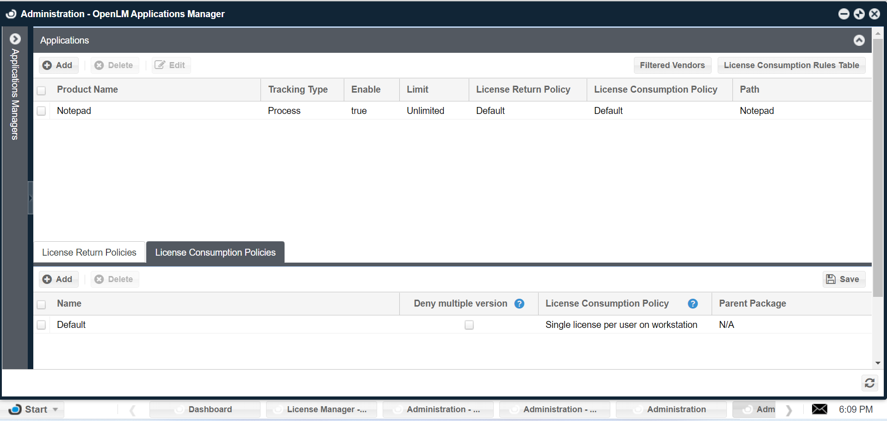Select the Default policy row checkbox

42,325
